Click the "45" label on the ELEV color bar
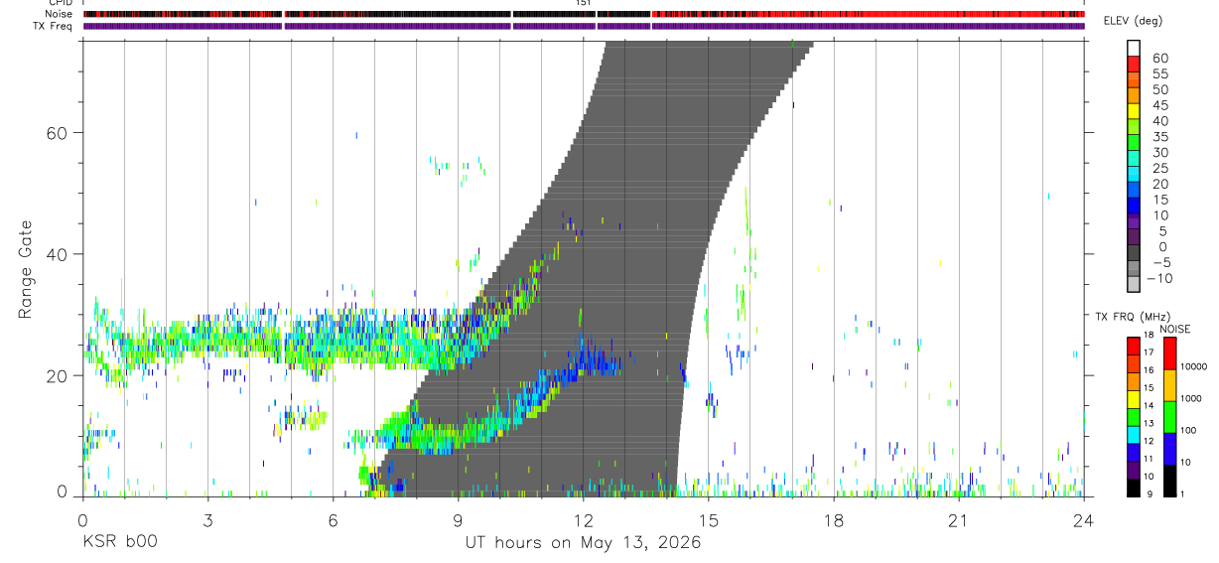Screen dimensions: 1219x563 tap(1159, 105)
